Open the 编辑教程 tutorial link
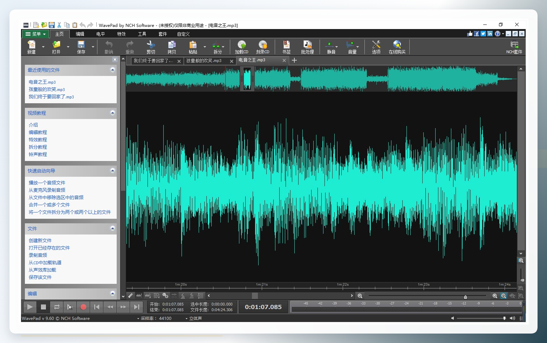 click(x=38, y=132)
